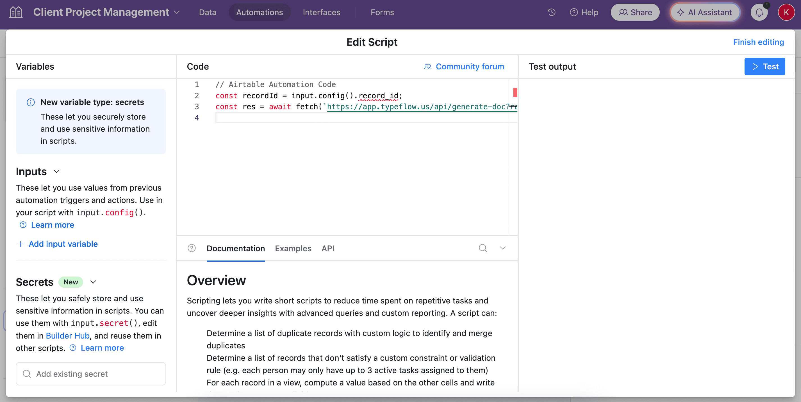This screenshot has width=801, height=402.
Task: Click the info icon in secrets notice
Action: click(30, 102)
